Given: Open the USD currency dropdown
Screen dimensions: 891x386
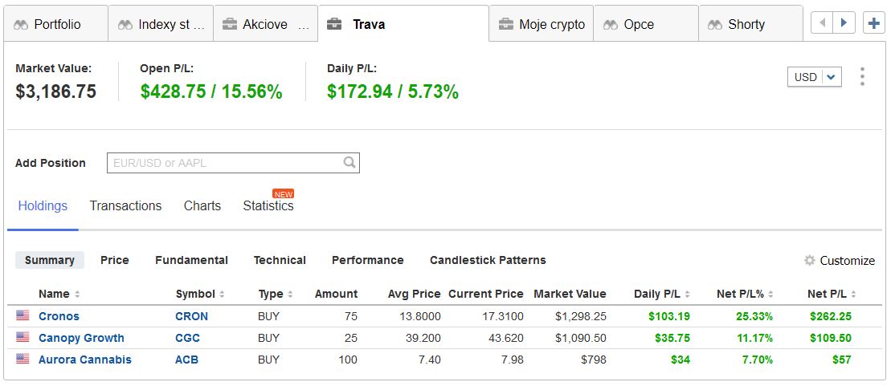Looking at the screenshot, I should 815,77.
